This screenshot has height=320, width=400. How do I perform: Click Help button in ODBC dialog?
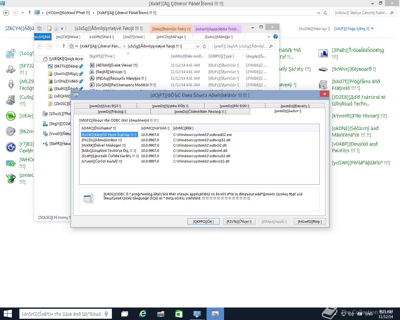[x=310, y=221]
